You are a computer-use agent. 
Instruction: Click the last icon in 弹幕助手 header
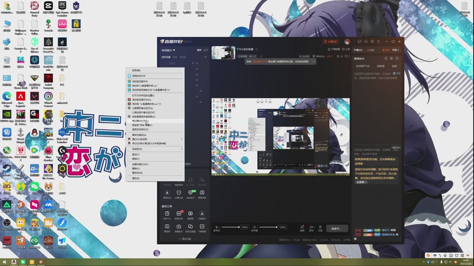point(397,59)
